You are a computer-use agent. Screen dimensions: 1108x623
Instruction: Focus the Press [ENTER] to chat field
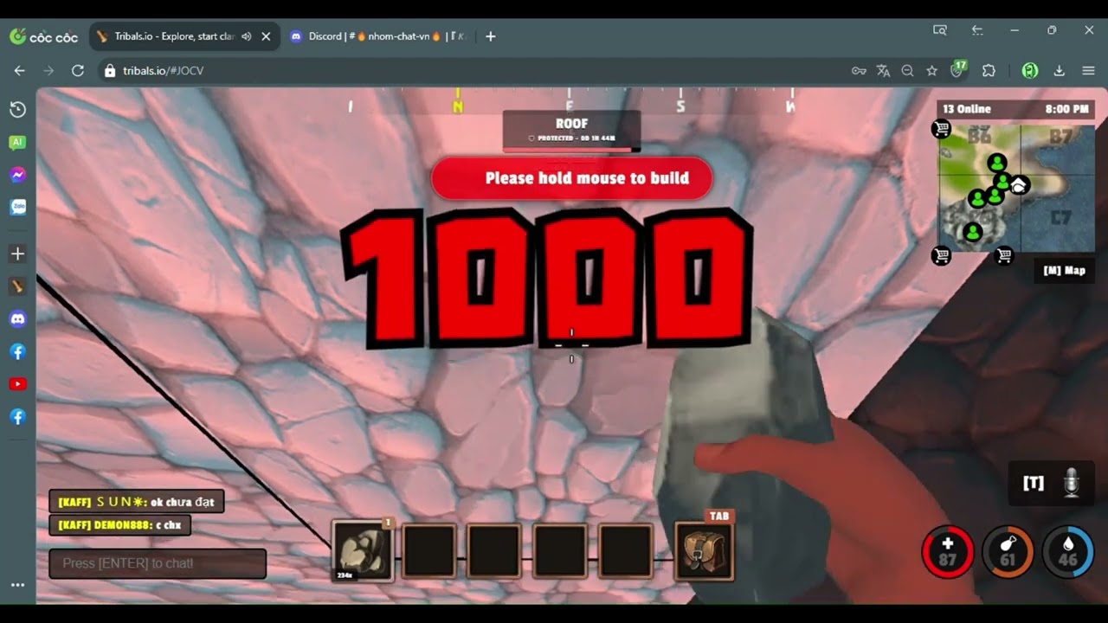(158, 563)
